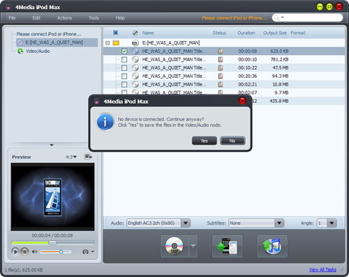Click the yellow folder icon in list
349x277 pixels.
coord(116,42)
